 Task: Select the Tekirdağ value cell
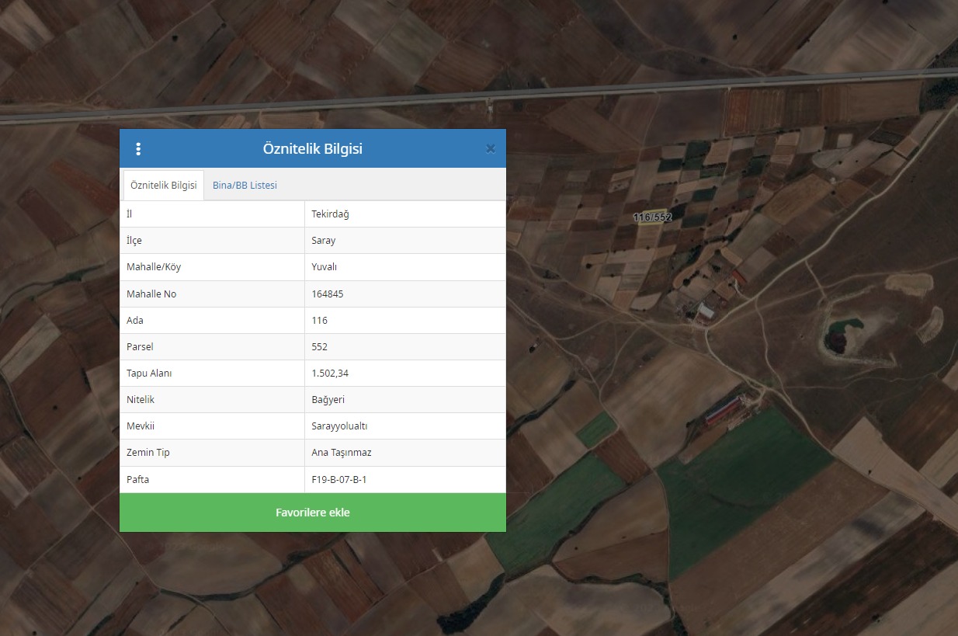click(405, 214)
